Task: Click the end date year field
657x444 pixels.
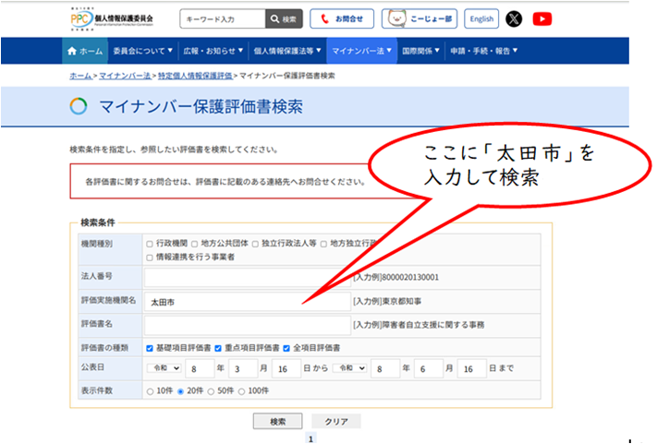Action: 385,368
